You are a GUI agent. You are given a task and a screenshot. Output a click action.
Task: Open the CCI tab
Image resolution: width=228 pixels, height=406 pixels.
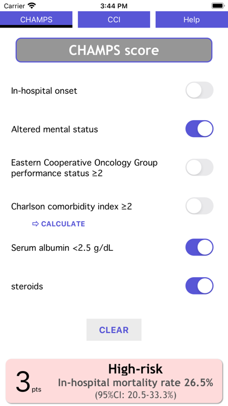click(114, 19)
